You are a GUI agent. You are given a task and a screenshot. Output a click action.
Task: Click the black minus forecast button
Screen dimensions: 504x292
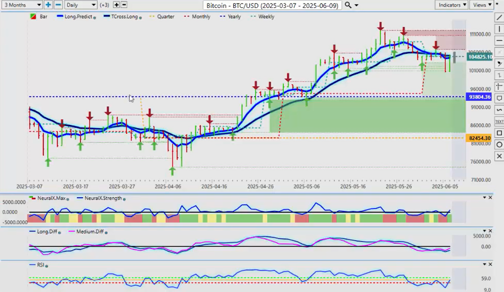click(124, 5)
